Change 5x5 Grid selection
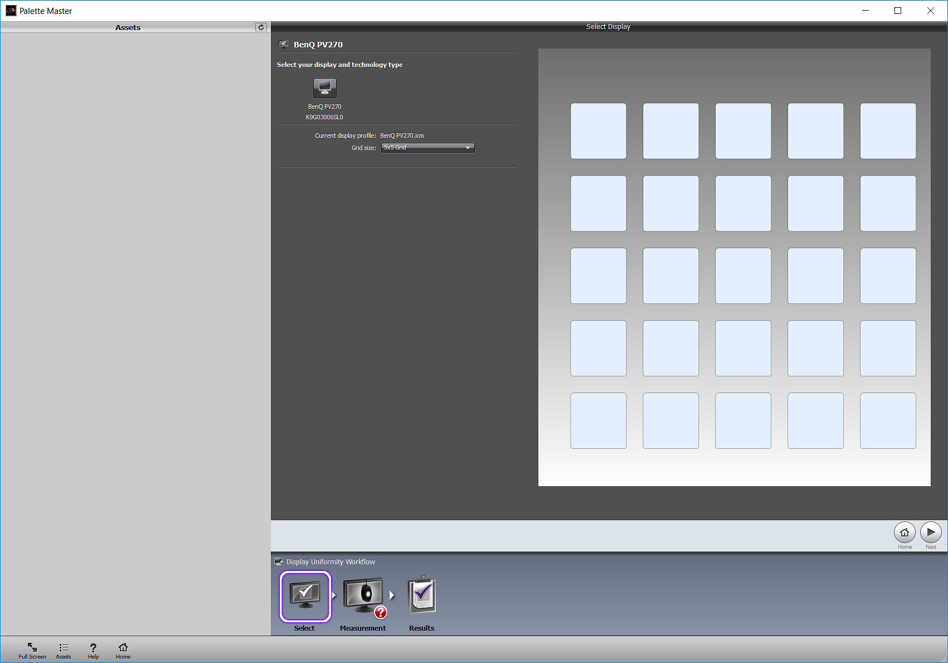Image resolution: width=948 pixels, height=663 pixels. 427,148
